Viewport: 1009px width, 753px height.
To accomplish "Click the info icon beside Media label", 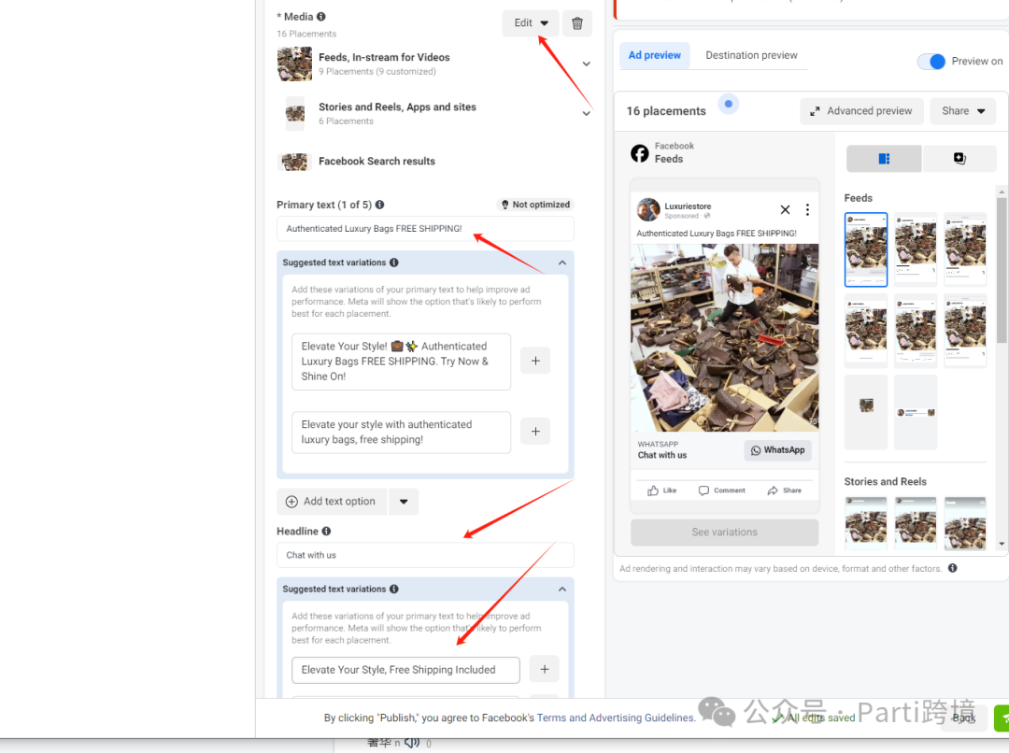I will click(x=321, y=17).
